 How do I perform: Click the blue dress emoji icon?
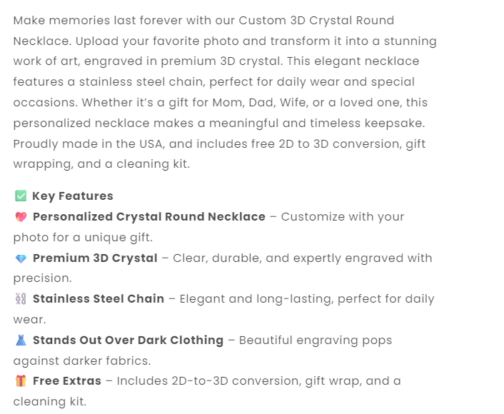coord(21,340)
